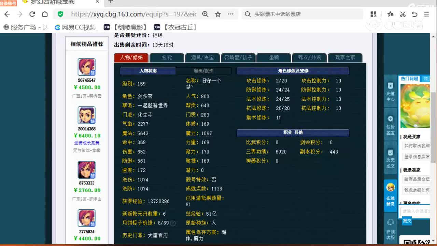This screenshot has width=437, height=246.
Task: Select the ¥4500.00 character thumbnail
Action: tap(86, 67)
